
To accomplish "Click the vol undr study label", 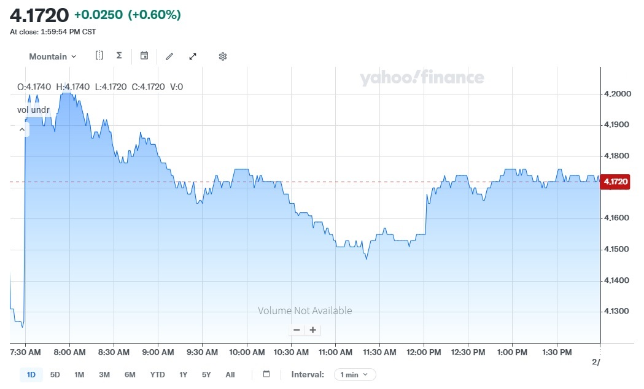I will point(33,110).
